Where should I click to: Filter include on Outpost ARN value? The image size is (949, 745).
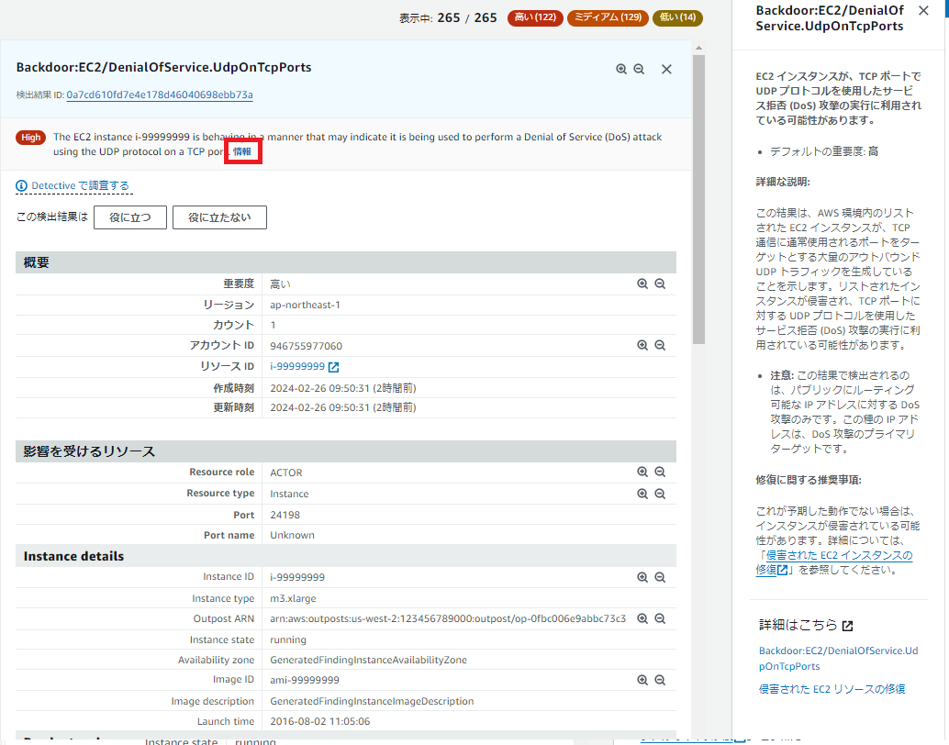point(642,618)
